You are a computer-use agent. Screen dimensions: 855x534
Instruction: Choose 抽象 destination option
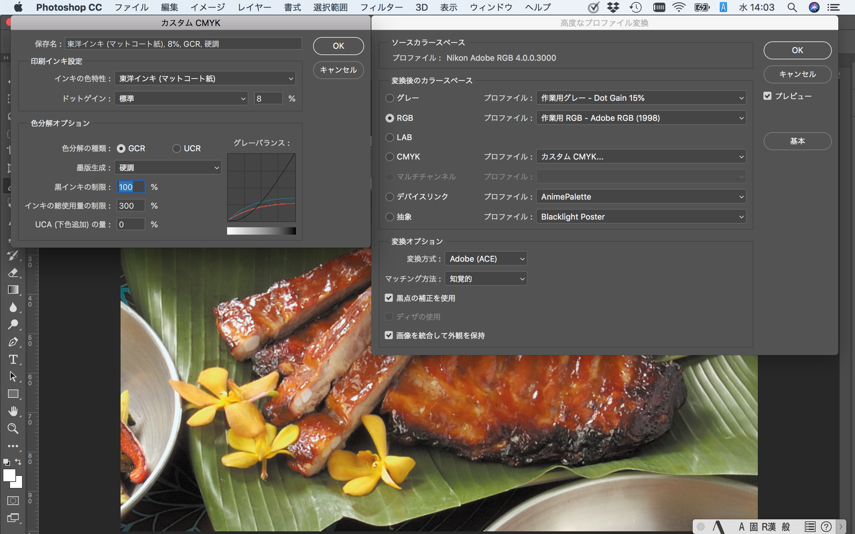[x=389, y=217]
